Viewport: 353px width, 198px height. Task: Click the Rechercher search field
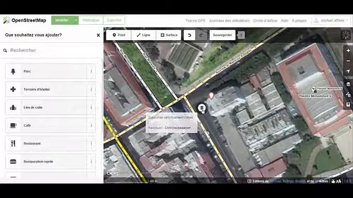pyautogui.click(x=52, y=50)
